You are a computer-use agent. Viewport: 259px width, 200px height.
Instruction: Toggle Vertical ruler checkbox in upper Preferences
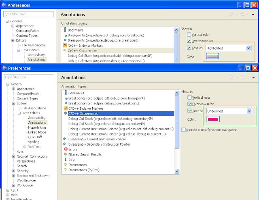189,34
